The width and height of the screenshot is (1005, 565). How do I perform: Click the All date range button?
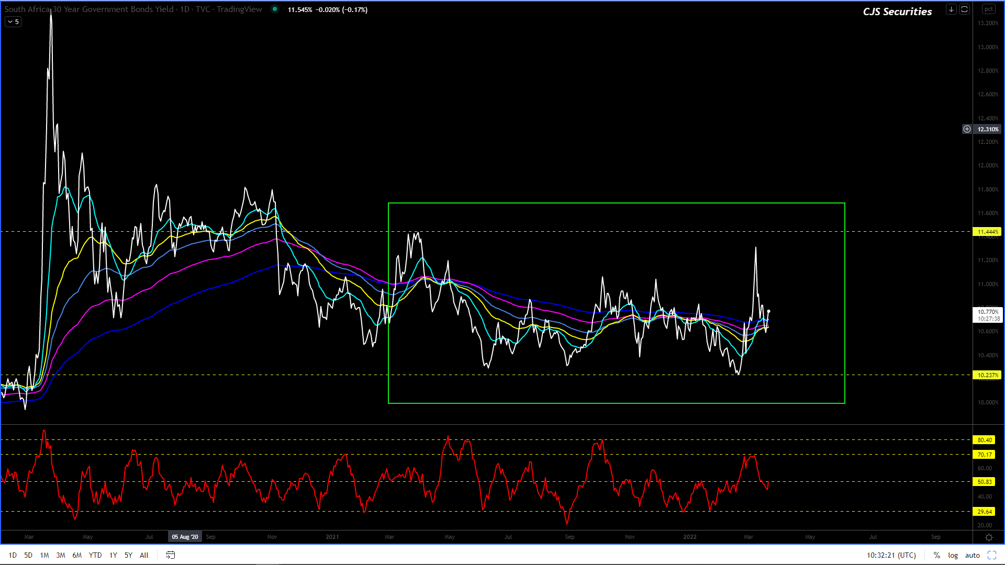[x=144, y=555]
